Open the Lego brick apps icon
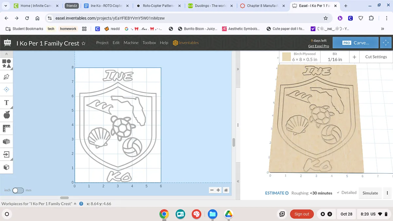Image resolution: width=393 pixels, height=221 pixels. click(x=7, y=141)
